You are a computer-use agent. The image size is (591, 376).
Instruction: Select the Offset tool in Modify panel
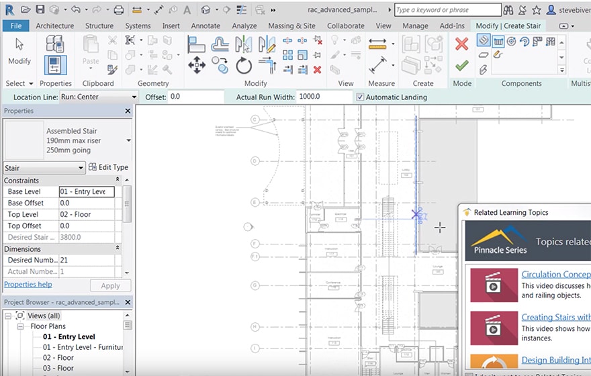coord(220,44)
